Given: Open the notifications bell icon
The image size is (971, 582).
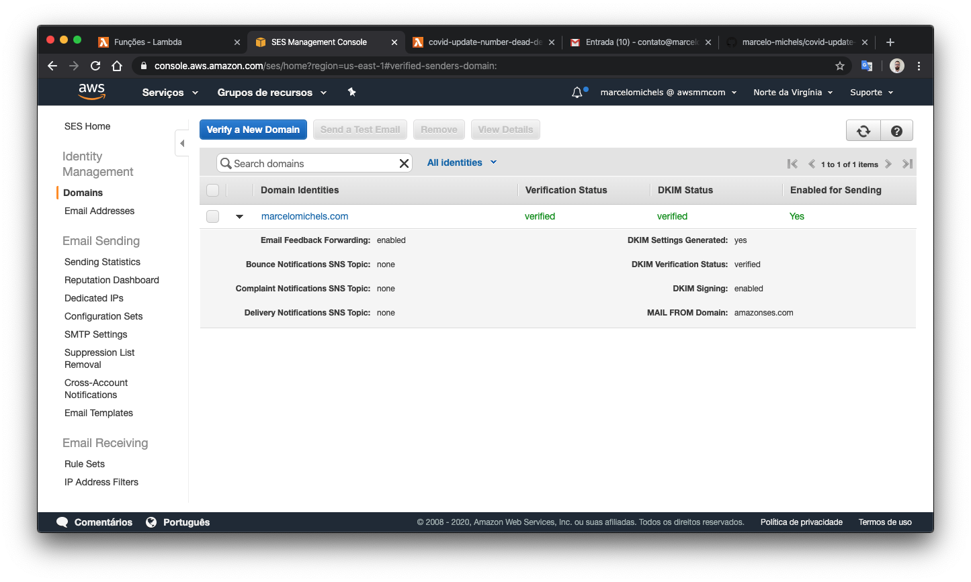Looking at the screenshot, I should pyautogui.click(x=577, y=93).
